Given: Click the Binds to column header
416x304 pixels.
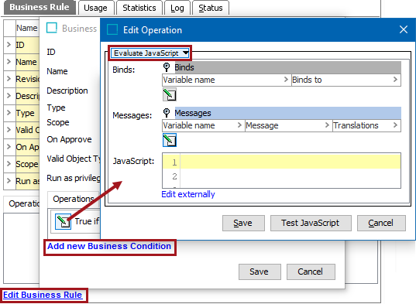Looking at the screenshot, I should (346, 80).
